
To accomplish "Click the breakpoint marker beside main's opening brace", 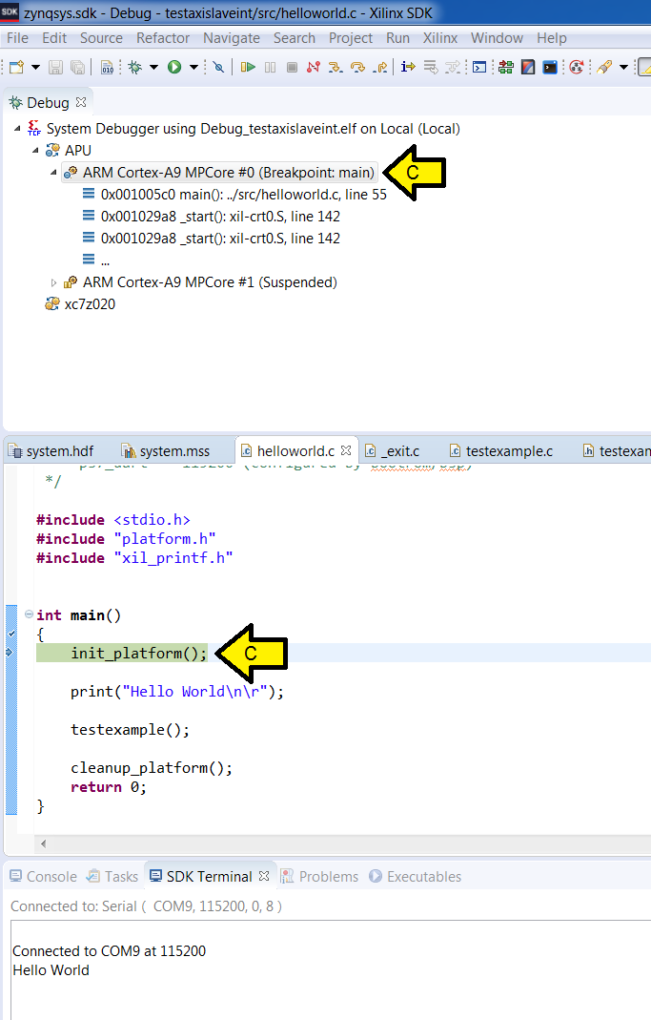I will tap(10, 634).
